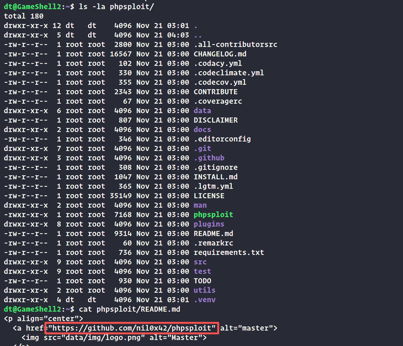Select the README.md entry in the listing
Viewport: 403px width, 346px height.
[213, 234]
